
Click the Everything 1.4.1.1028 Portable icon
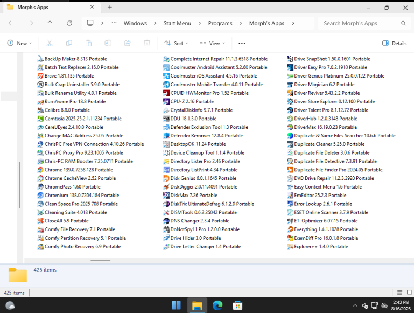click(290, 229)
